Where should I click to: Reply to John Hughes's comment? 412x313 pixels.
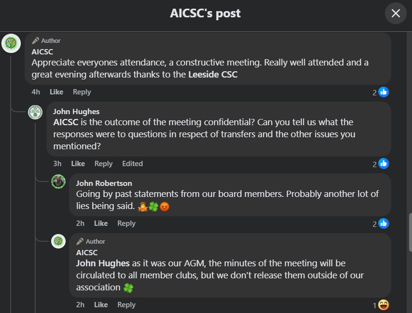[104, 164]
